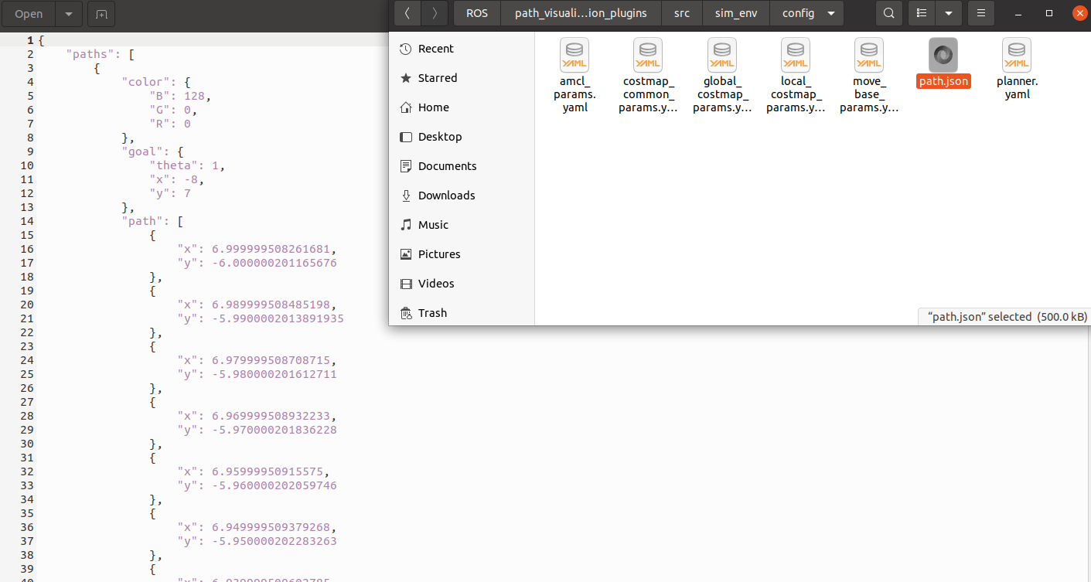Click the "theta": 1 line in editor
The height and width of the screenshot is (582, 1091).
click(x=187, y=165)
